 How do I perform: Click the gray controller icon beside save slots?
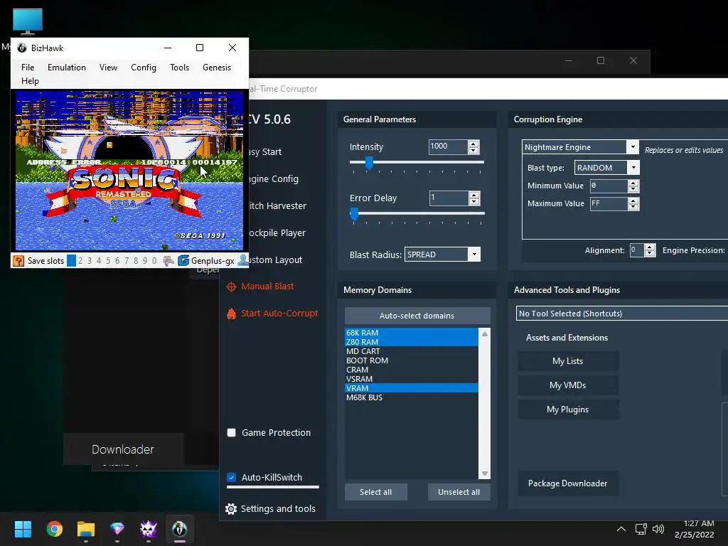click(x=168, y=260)
